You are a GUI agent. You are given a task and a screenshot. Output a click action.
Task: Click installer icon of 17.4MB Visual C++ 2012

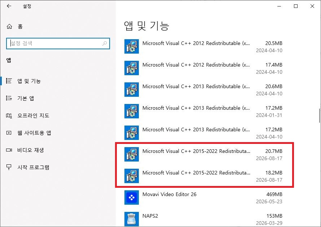pos(132,68)
